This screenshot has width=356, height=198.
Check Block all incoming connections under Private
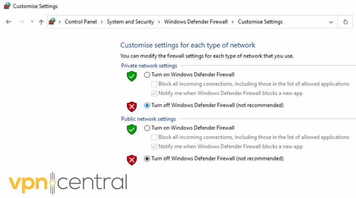pos(154,84)
